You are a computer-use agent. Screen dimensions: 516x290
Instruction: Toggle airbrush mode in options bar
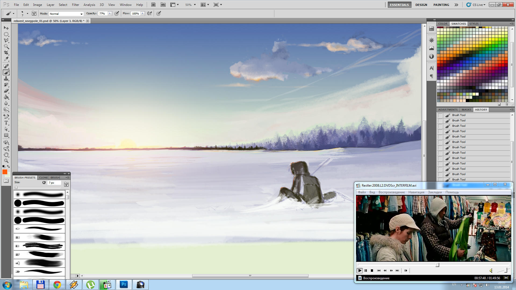[150, 13]
